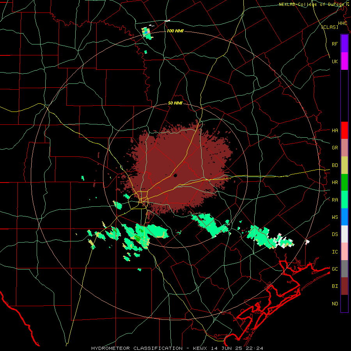Viewport: 351px width, 351px height.
Task: Click the 'HR' legend label
Action: pyautogui.click(x=335, y=183)
